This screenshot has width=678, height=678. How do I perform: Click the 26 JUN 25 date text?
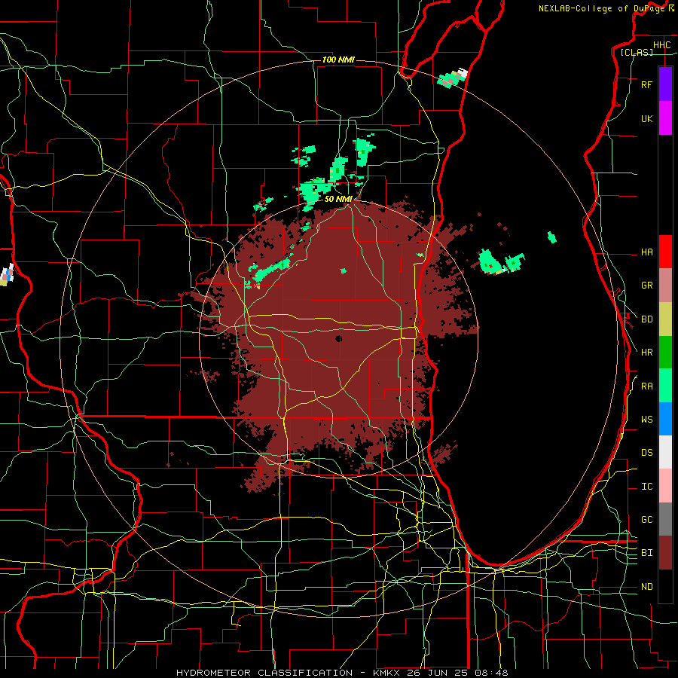[438, 673]
